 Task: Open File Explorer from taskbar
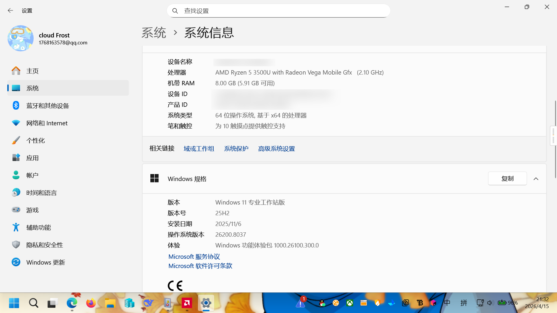click(x=110, y=303)
